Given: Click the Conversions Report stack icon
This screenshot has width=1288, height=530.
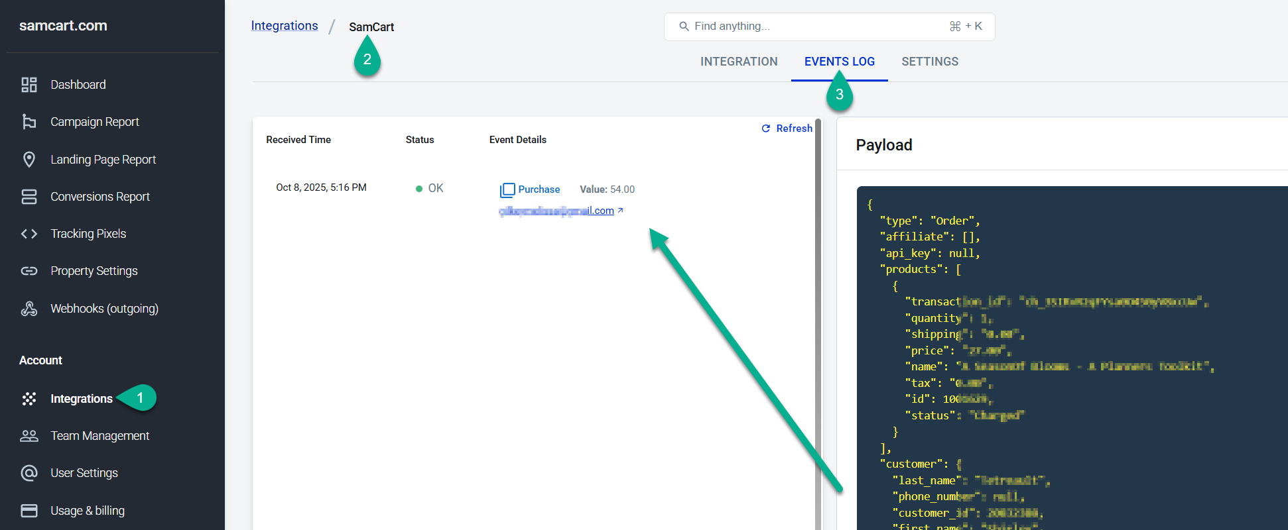Looking at the screenshot, I should (x=29, y=197).
